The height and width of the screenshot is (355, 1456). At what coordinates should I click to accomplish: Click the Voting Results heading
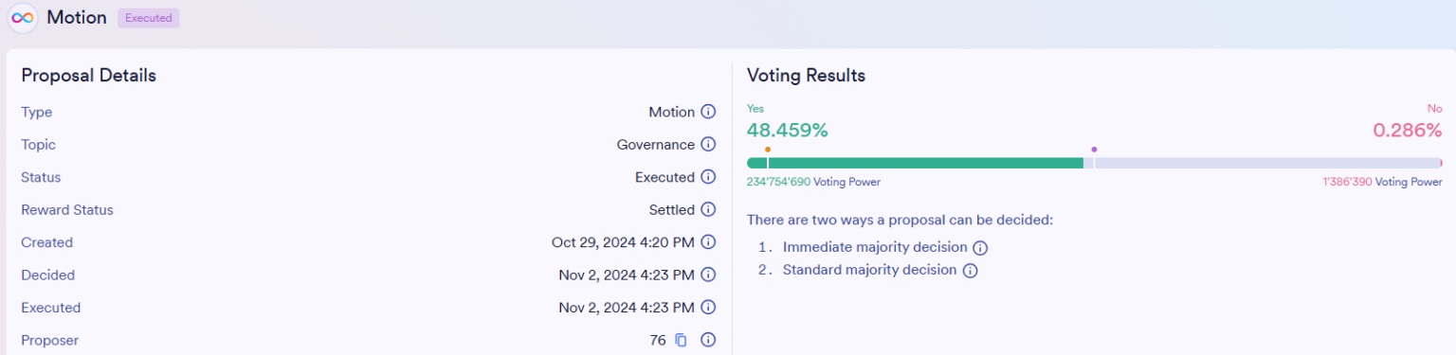pyautogui.click(x=806, y=76)
